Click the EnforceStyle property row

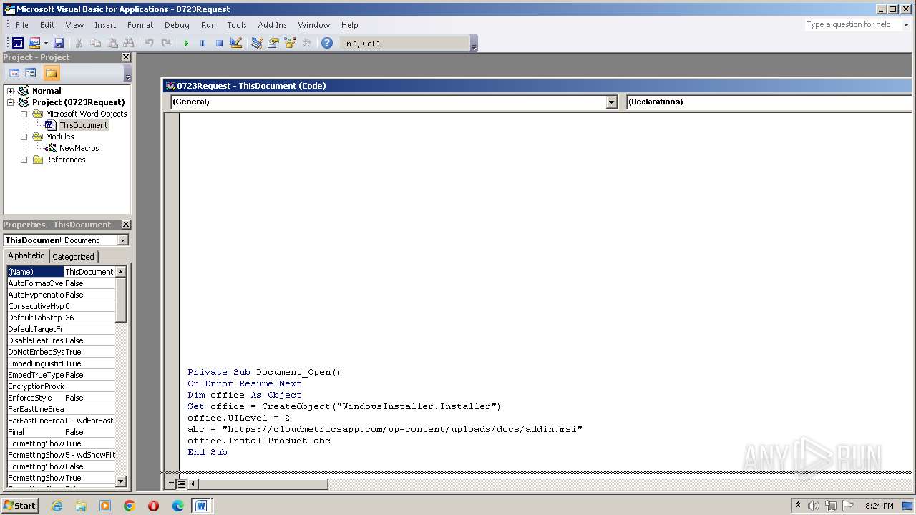tap(61, 398)
